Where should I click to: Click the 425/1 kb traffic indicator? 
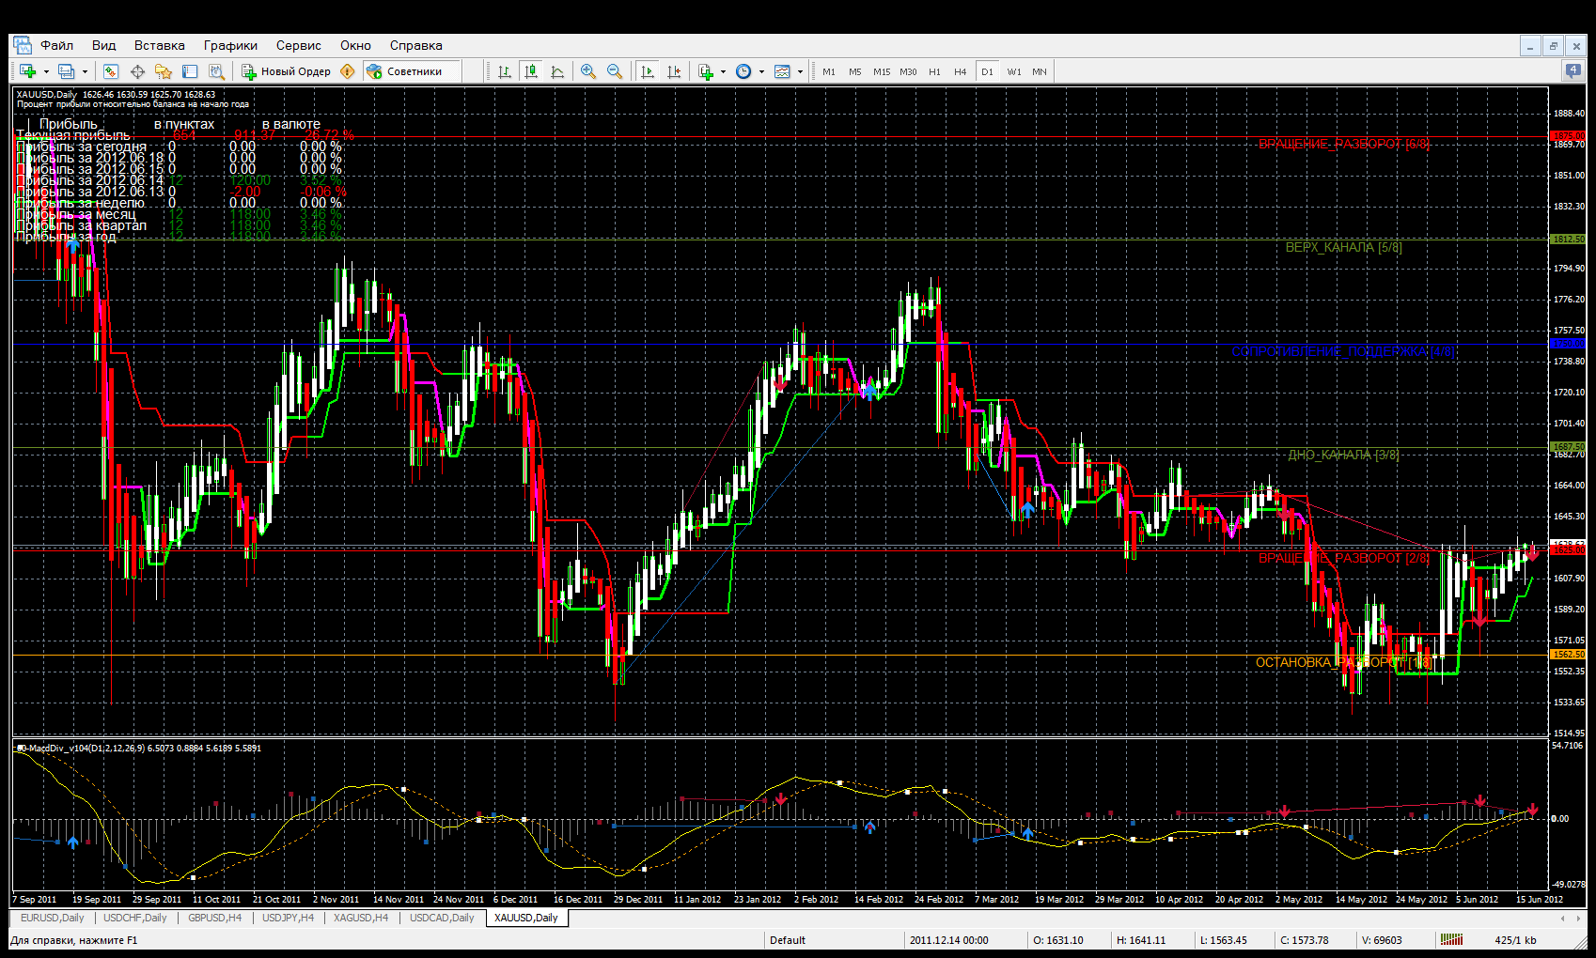click(1515, 939)
